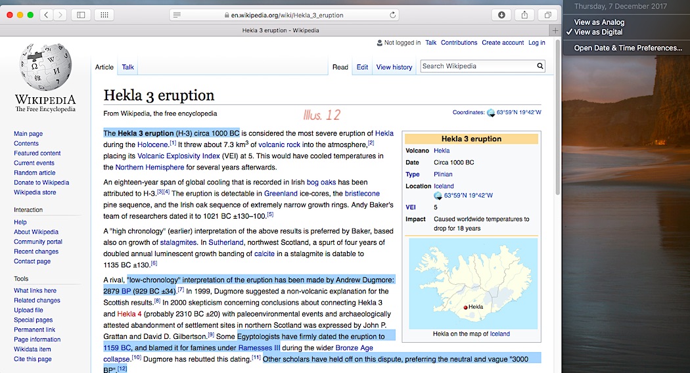Viewport: 690px width, 373px height.
Task: Click Cite this page link
Action: point(33,359)
